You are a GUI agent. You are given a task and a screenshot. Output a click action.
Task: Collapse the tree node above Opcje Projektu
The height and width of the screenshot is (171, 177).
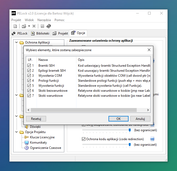click(x=17, y=116)
